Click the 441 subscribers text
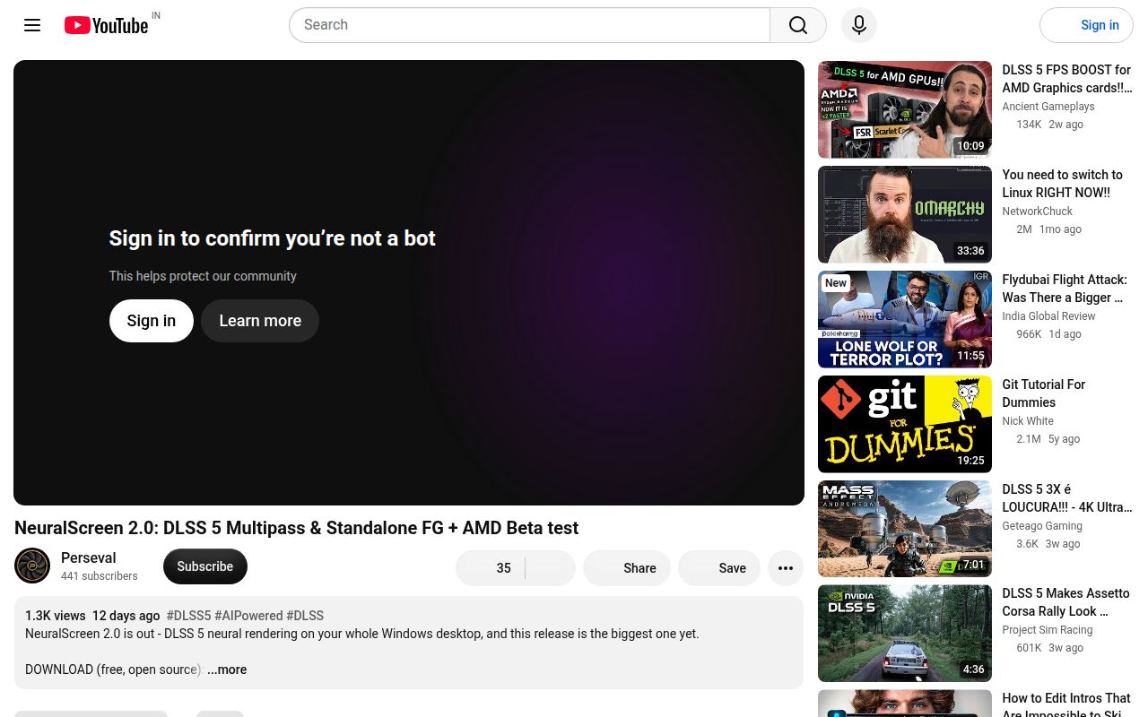The width and height of the screenshot is (1148, 717). coord(100,576)
